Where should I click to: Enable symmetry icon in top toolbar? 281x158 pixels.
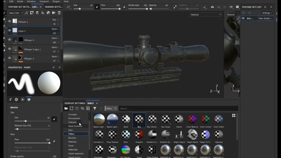coord(212,7)
